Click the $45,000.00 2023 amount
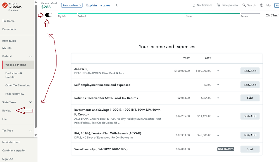The image size is (279, 162). pos(204,135)
